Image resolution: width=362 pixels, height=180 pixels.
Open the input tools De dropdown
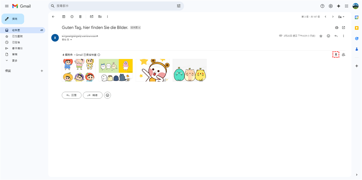pyautogui.click(x=341, y=17)
